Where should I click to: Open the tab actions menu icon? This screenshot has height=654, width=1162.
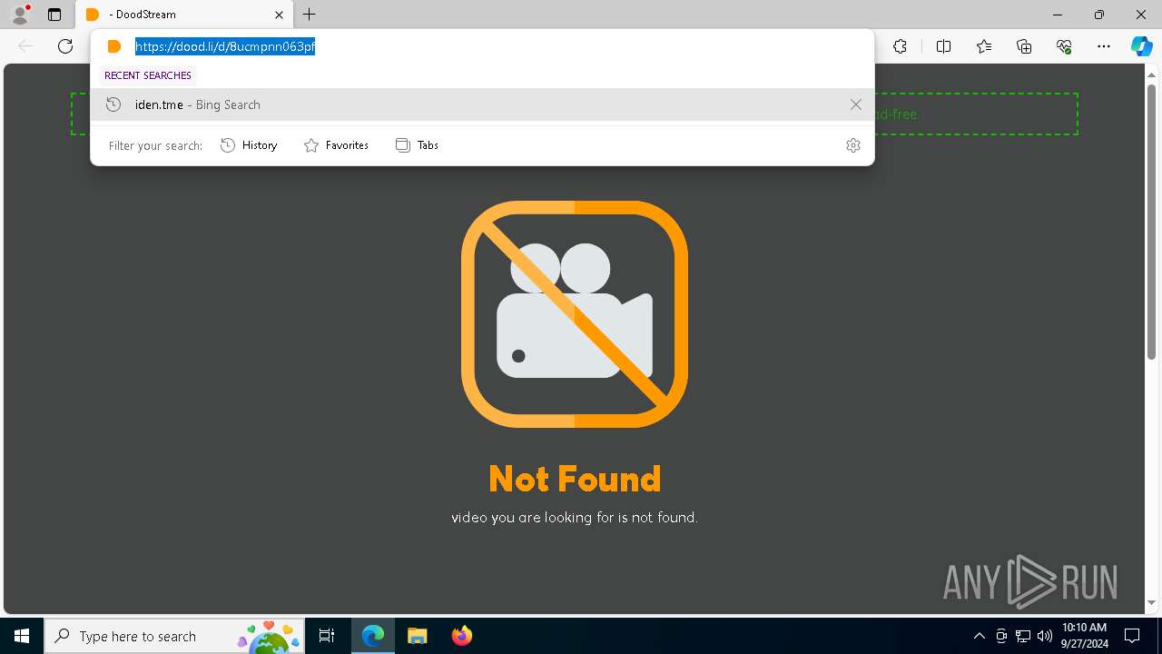[x=54, y=15]
